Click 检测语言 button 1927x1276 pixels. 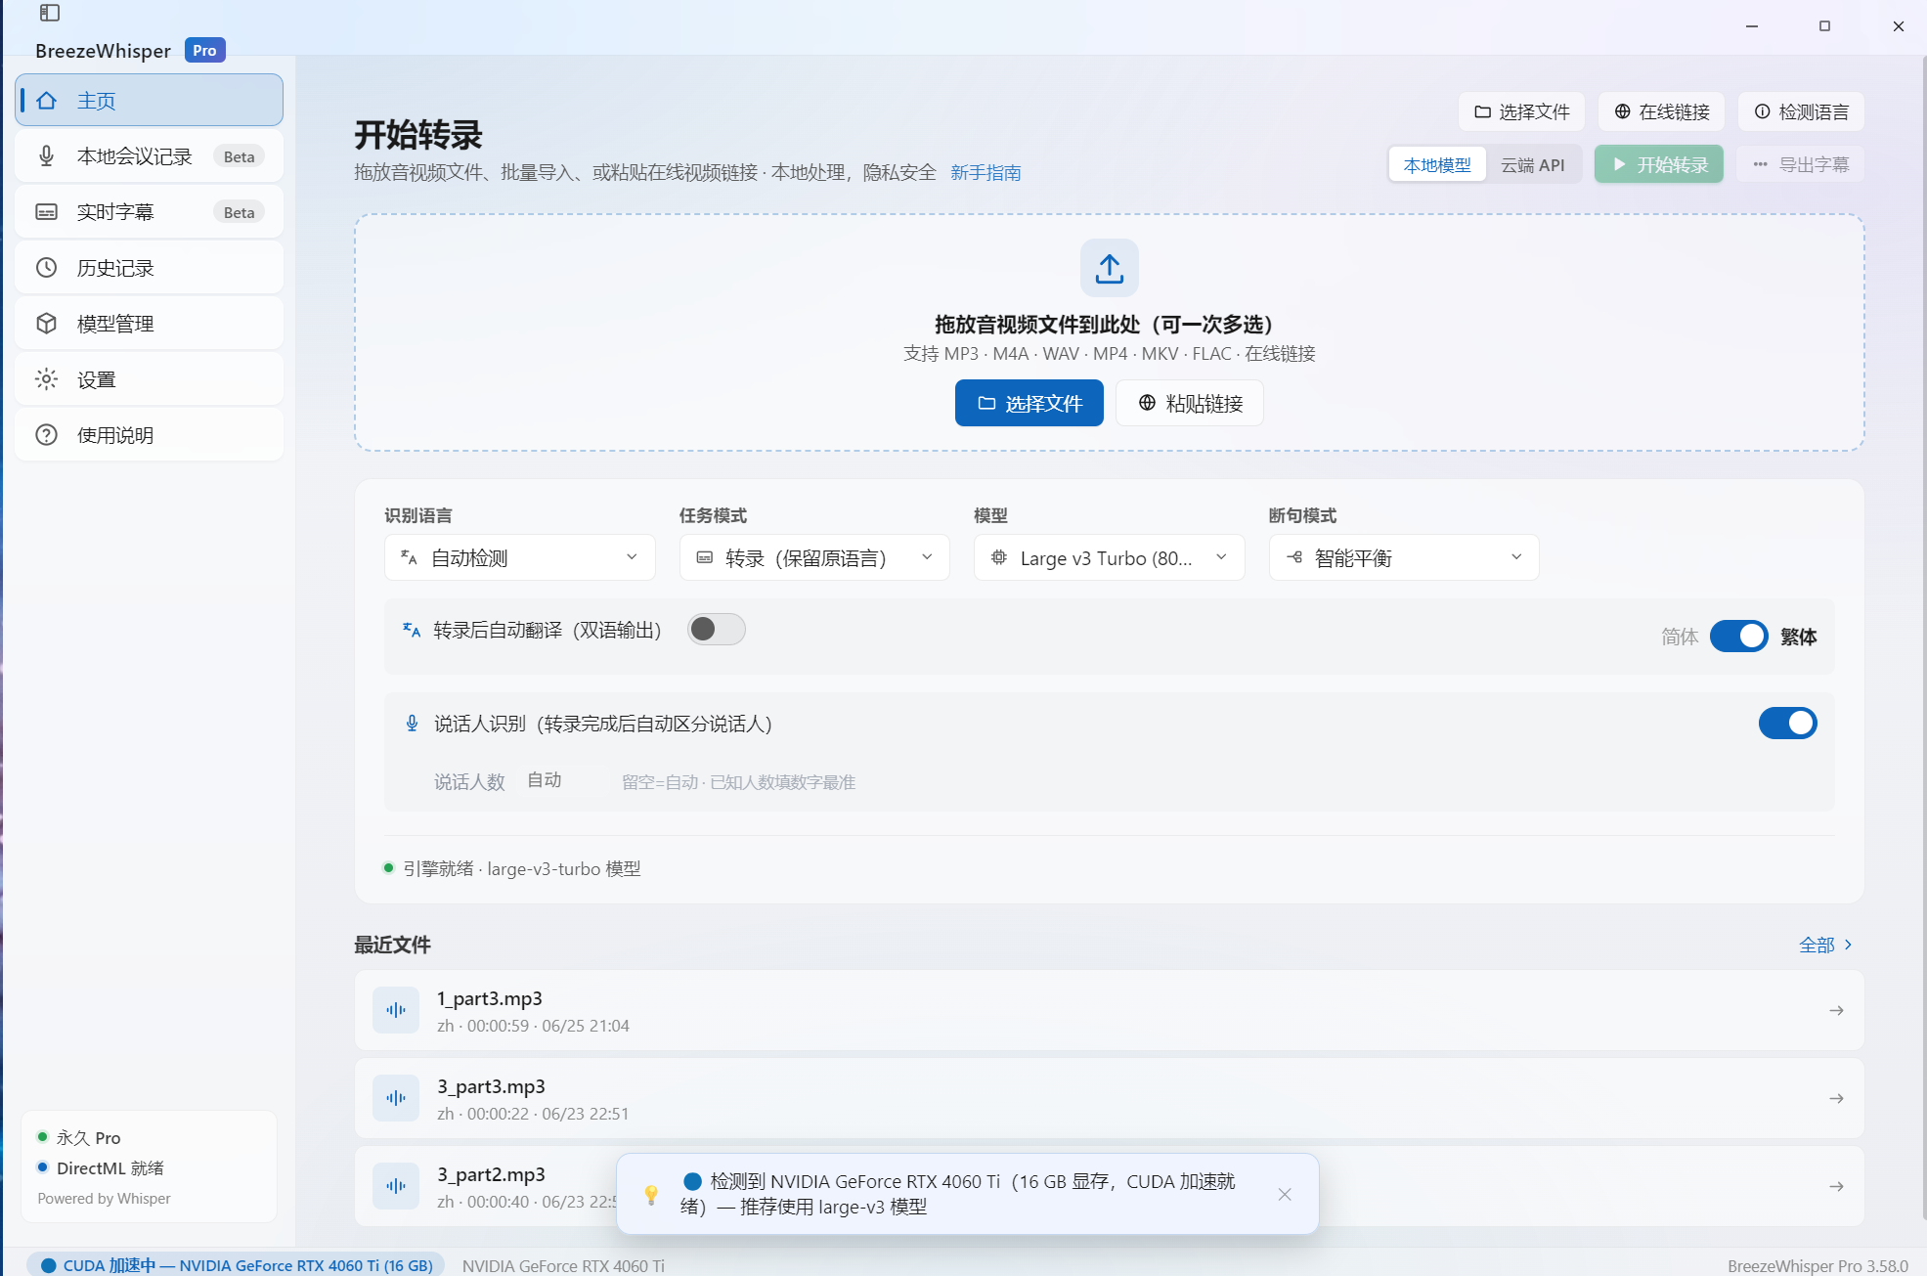1801,111
